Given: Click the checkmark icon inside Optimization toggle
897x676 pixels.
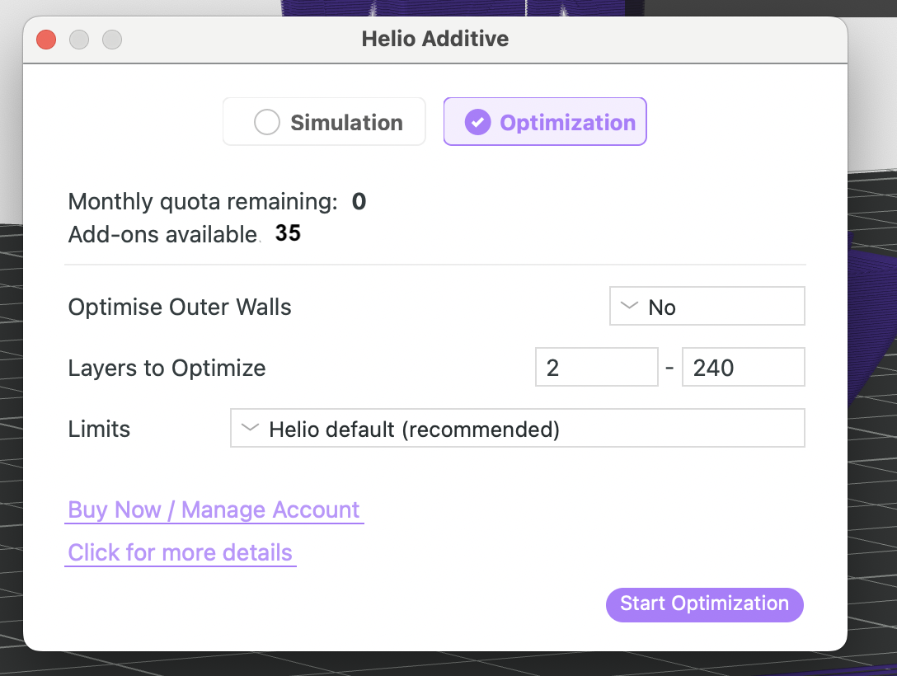Looking at the screenshot, I should coord(478,121).
